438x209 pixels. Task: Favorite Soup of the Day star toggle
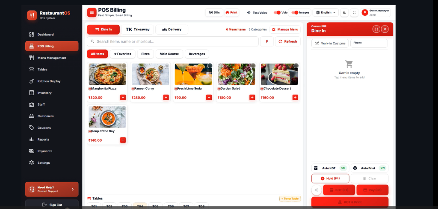(x=124, y=108)
